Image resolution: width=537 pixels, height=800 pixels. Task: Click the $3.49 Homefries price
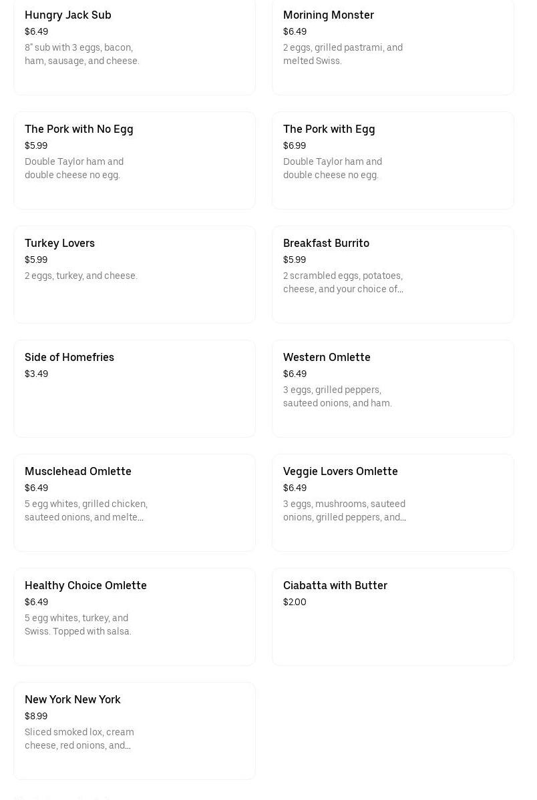tap(36, 374)
